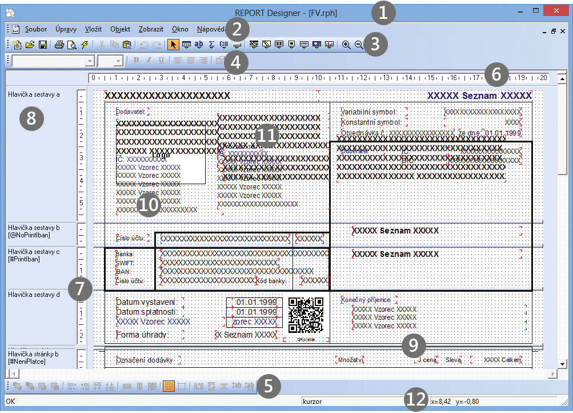
Task: Select the 'Forma úhrady:' label
Action: click(142, 335)
